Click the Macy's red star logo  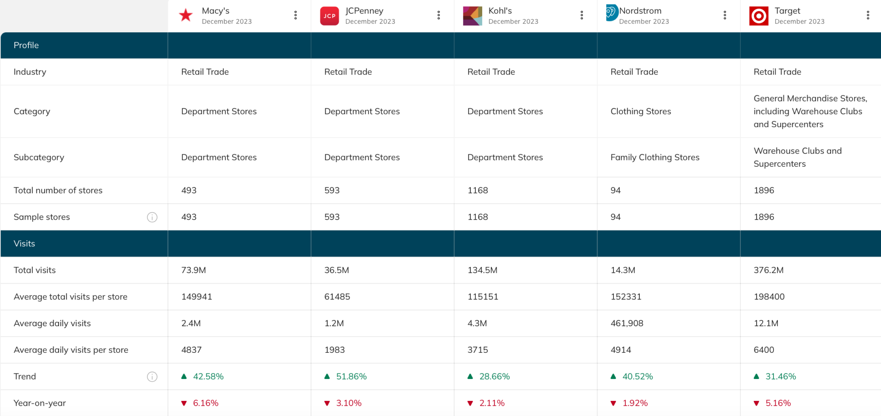[x=185, y=15]
